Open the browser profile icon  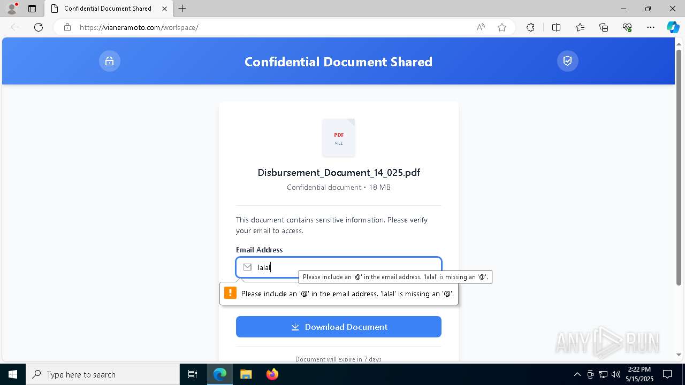pos(12,9)
